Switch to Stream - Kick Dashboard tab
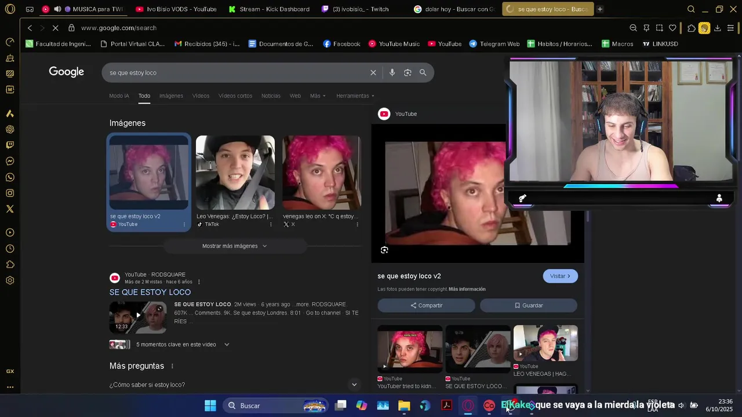The height and width of the screenshot is (417, 742). 270,9
